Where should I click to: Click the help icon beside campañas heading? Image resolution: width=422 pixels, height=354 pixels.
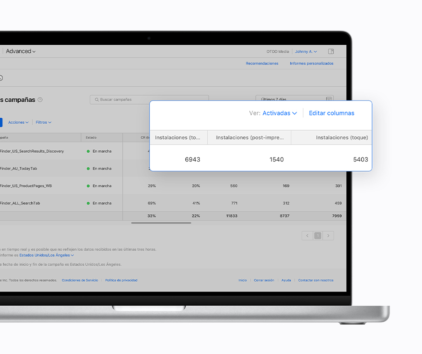pyautogui.click(x=40, y=99)
